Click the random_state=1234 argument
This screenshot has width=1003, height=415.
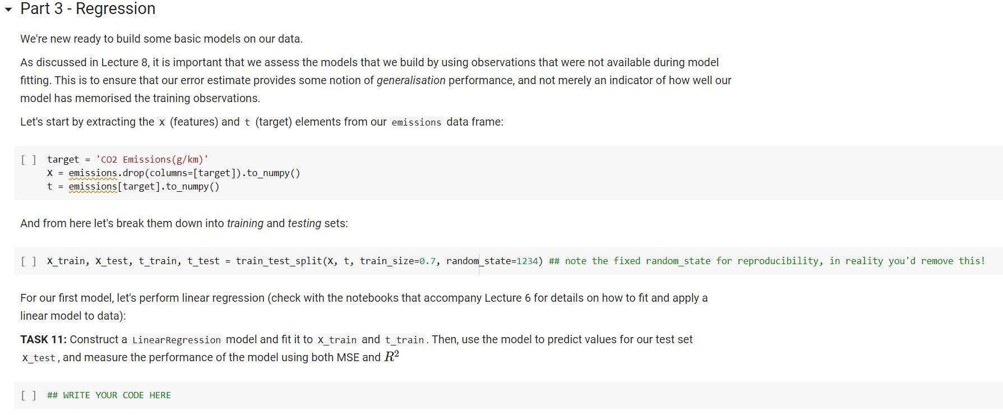click(x=492, y=261)
